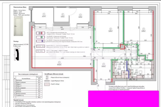Select the 'Межкомнатные двери' heading
This screenshot has width=161, height=107.
[x=20, y=7]
